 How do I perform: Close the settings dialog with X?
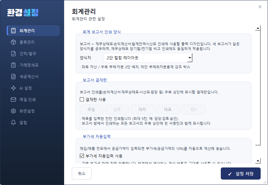click(260, 7)
